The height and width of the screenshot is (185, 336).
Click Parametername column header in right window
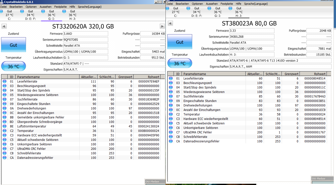point(214,74)
